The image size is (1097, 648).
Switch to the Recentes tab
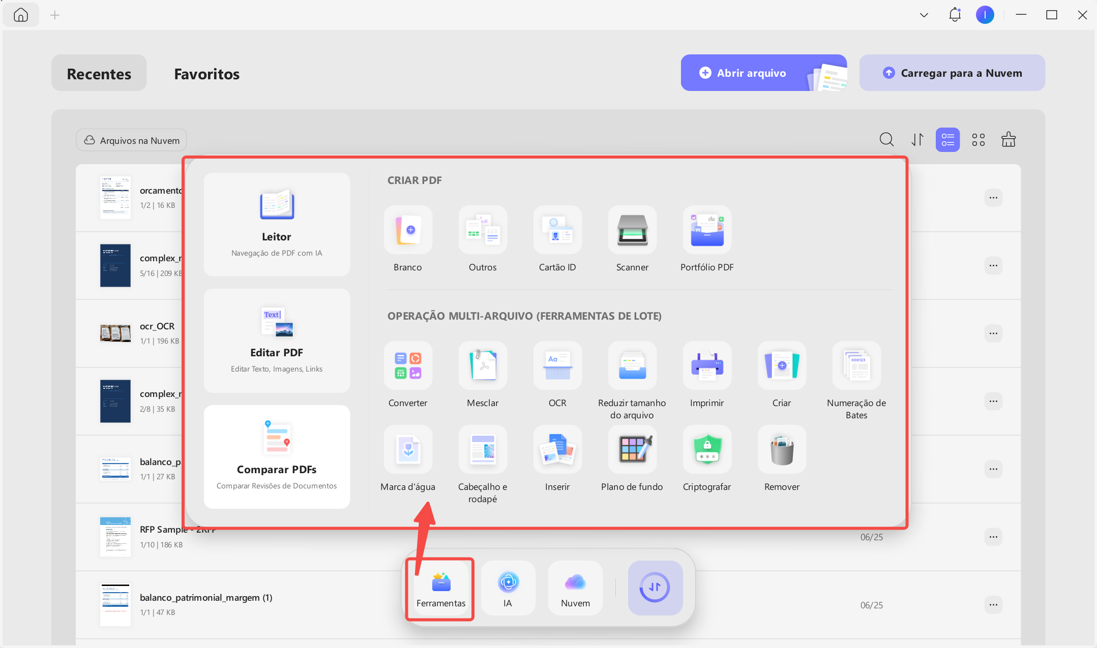click(x=99, y=73)
